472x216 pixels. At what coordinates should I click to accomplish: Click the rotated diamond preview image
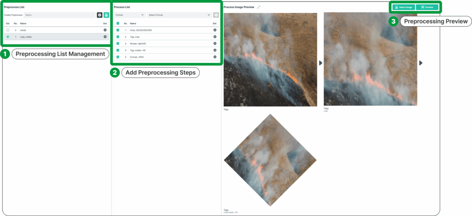[269, 160]
